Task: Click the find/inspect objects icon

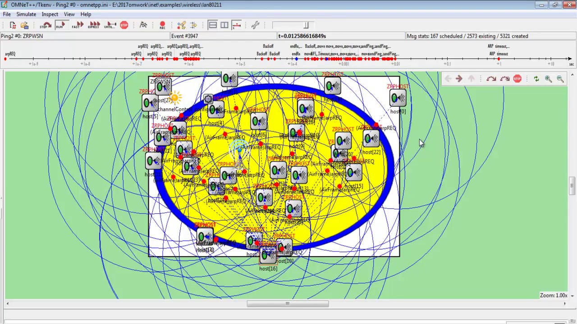Action: click(x=181, y=26)
